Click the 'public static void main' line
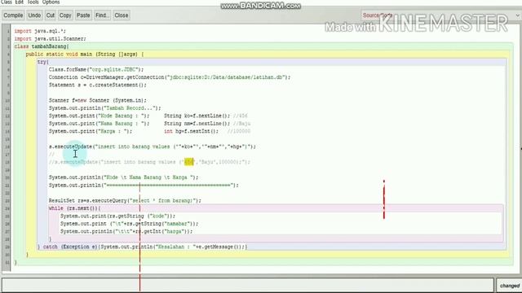 coord(85,55)
